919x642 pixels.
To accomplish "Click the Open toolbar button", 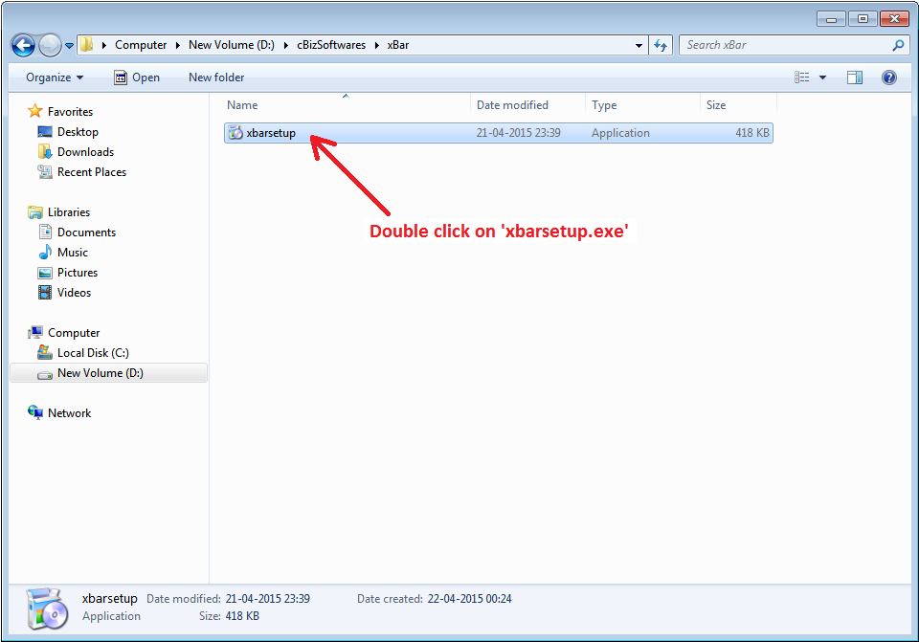I will point(137,77).
